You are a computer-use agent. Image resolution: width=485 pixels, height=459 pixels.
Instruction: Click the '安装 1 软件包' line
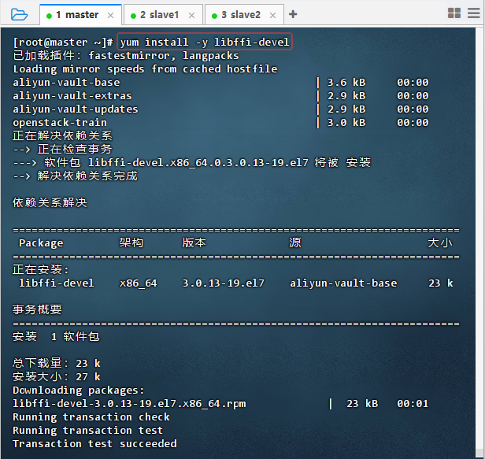(x=56, y=336)
